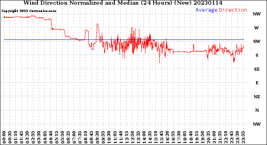The image size is (267, 145).
Task: Click the "05:50" time axis label
Action: pyautogui.click(x=62, y=137)
